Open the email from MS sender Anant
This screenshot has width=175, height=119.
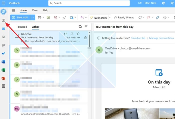49,111
